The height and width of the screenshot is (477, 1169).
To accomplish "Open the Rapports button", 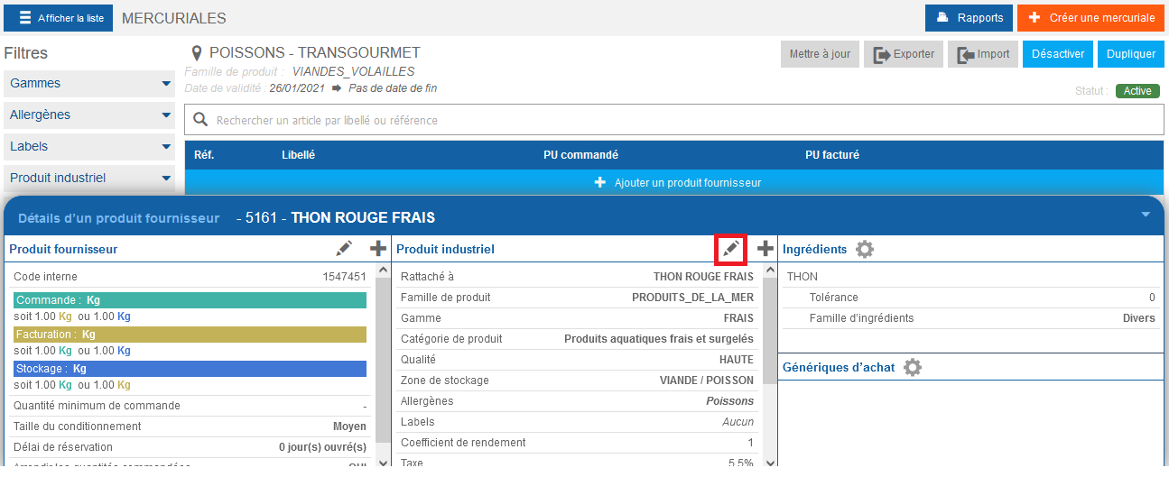I will click(x=969, y=18).
